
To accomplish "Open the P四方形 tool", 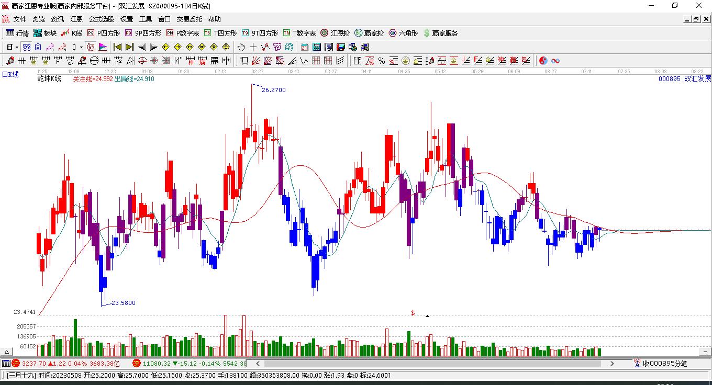I will [104, 33].
